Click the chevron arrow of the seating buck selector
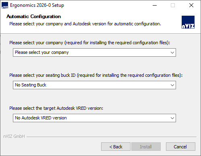 (172, 85)
